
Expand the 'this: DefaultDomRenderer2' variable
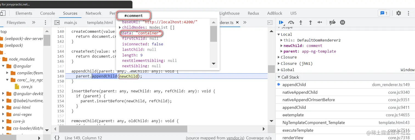[x=281, y=40]
